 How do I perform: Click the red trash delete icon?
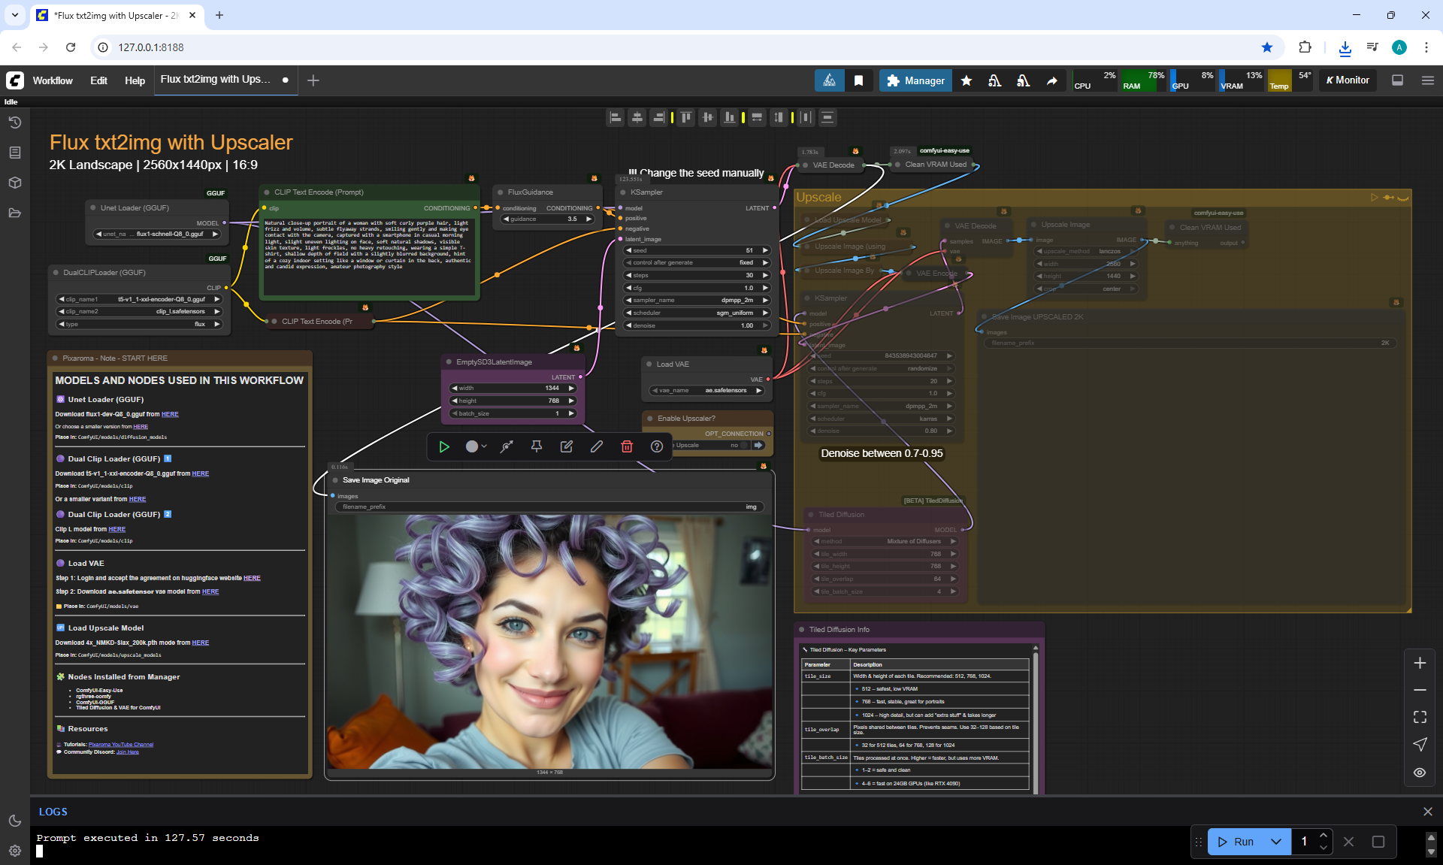coord(627,446)
